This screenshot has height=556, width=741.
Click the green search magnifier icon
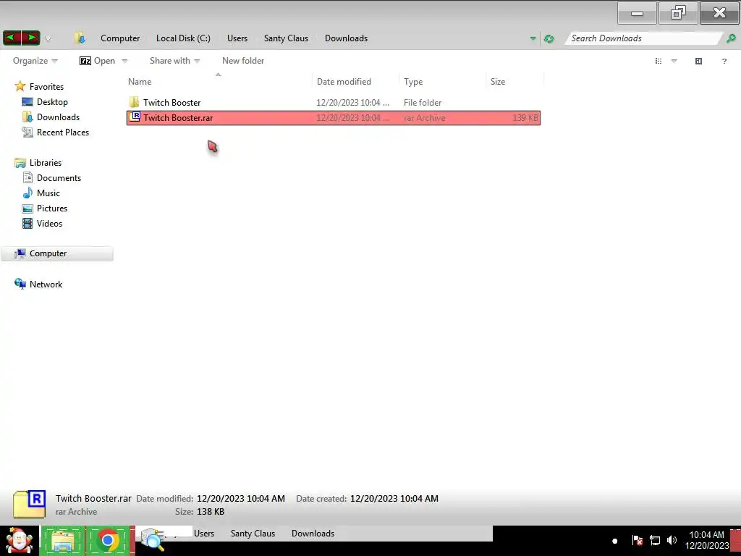point(731,38)
